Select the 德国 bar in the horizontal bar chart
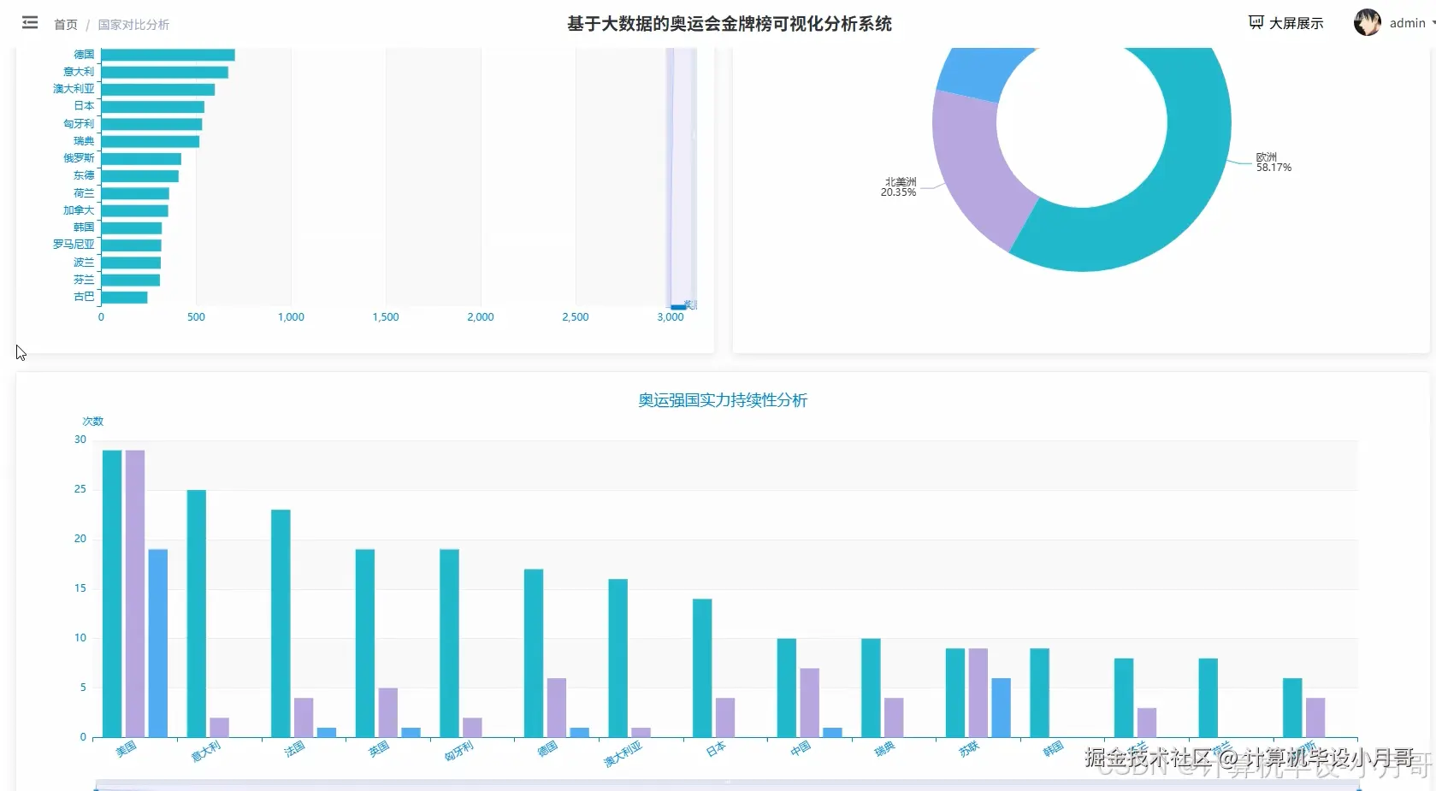1436x791 pixels. click(x=168, y=55)
